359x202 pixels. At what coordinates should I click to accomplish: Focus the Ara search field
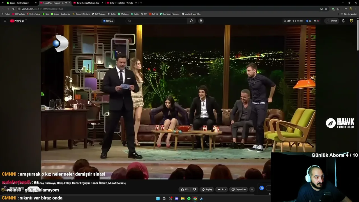coord(156,21)
